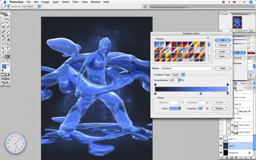256x160 pixels.
Task: Select the Lasso tool
Action: (3, 23)
